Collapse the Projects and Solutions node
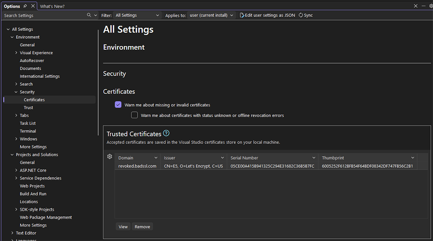The width and height of the screenshot is (433, 241). (12, 154)
